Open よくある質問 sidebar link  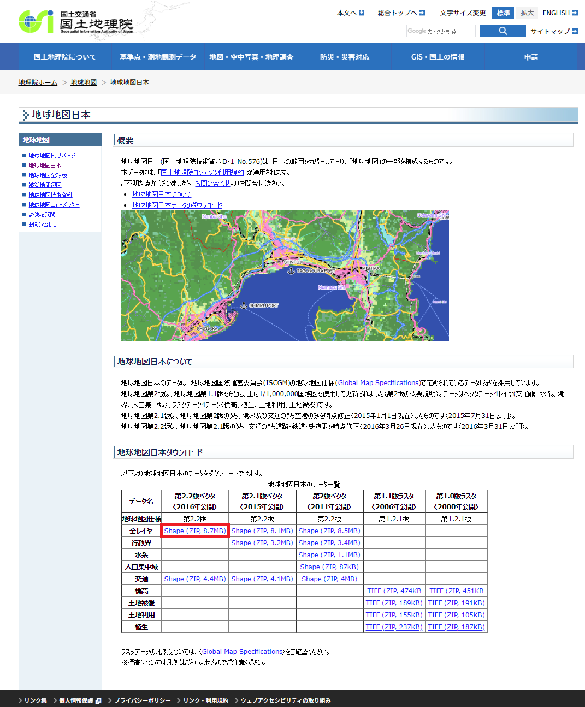click(x=42, y=215)
